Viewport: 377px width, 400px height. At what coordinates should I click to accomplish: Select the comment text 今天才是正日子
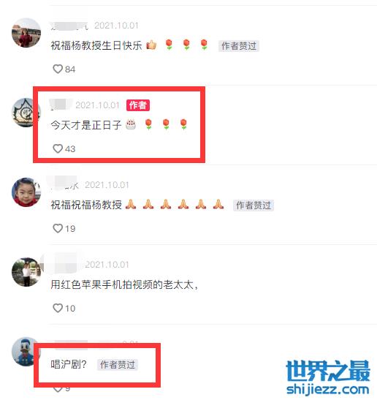86,125
